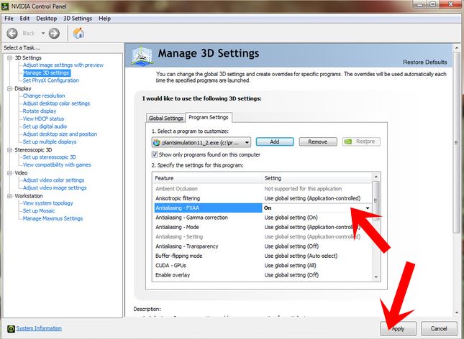The height and width of the screenshot is (339, 464).
Task: Open the 3D Settings menu
Action: [78, 19]
